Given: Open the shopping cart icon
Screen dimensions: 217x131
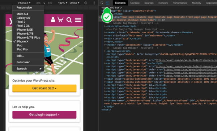Looking at the screenshot, I should pyautogui.click(x=60, y=20).
